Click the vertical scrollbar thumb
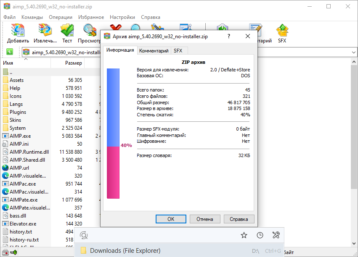This screenshot has height=257, width=358. pos(354,127)
